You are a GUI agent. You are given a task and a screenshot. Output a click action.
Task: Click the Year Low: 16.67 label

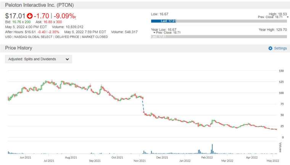pos(164,30)
